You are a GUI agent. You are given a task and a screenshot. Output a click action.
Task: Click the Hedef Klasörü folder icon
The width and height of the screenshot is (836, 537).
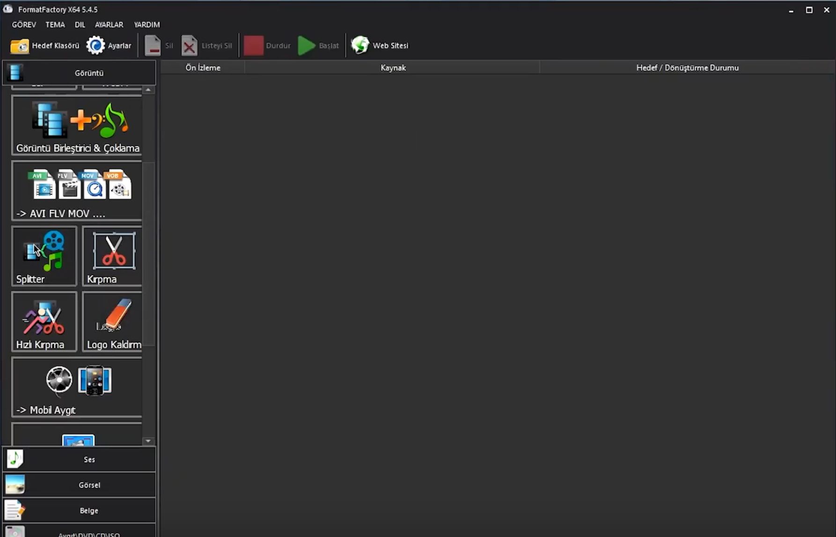click(20, 46)
